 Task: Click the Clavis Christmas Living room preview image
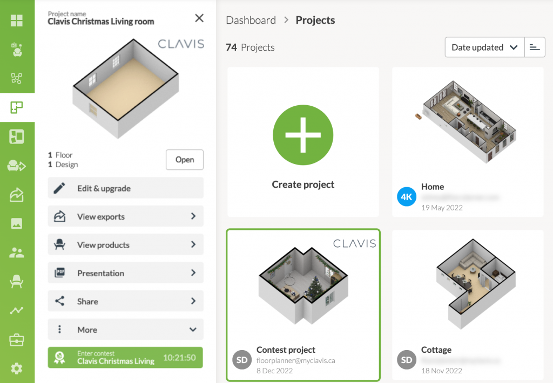pos(125,89)
